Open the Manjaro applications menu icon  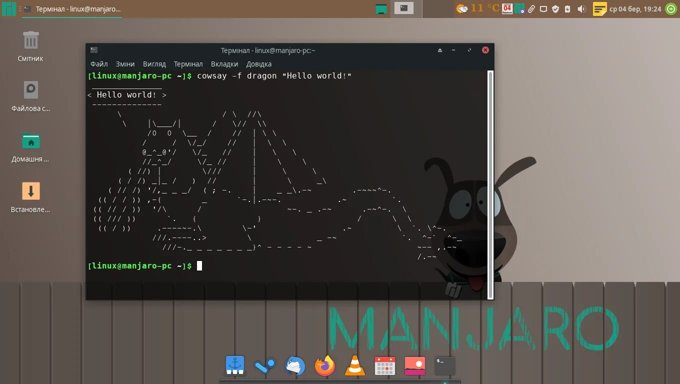click(x=8, y=8)
